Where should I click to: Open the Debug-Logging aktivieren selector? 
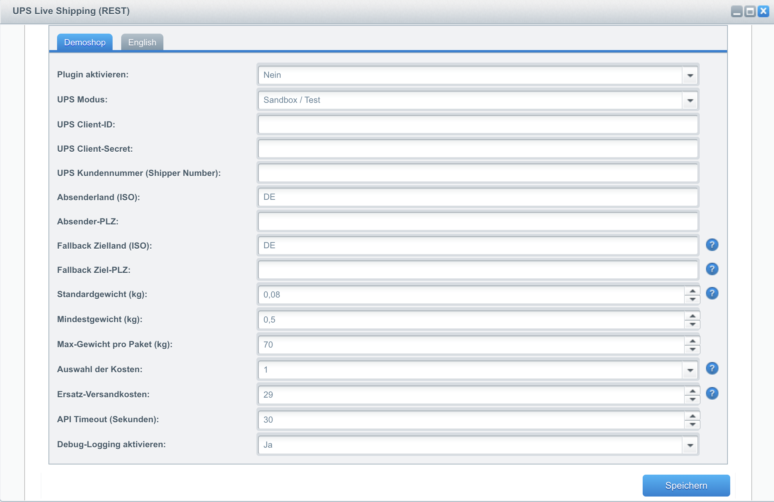click(690, 445)
